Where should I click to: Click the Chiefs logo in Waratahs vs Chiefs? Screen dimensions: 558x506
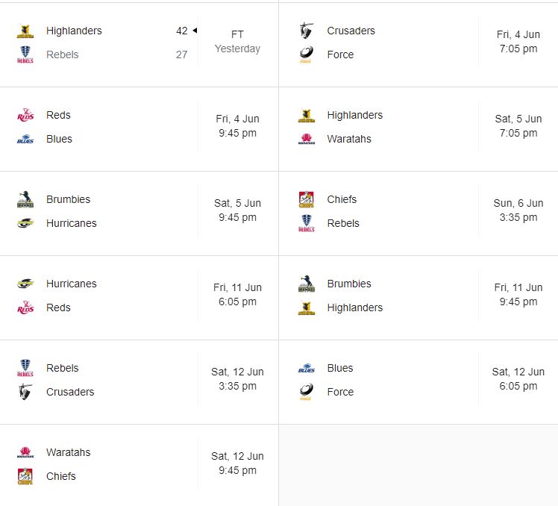point(25,477)
